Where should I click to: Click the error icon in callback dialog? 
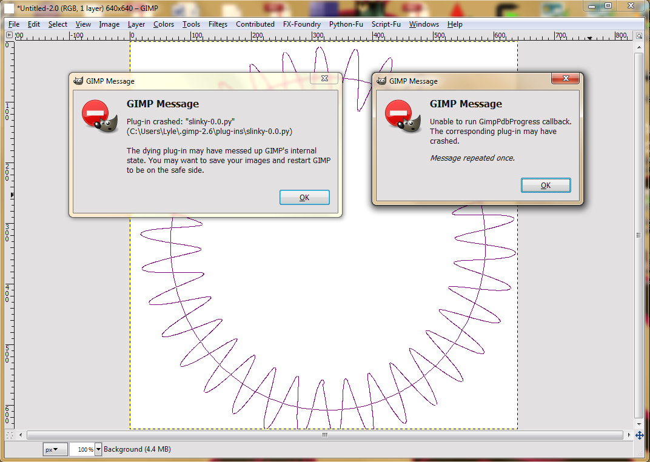(x=403, y=116)
